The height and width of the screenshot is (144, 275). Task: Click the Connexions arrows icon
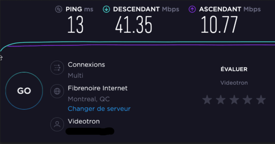tap(57, 67)
